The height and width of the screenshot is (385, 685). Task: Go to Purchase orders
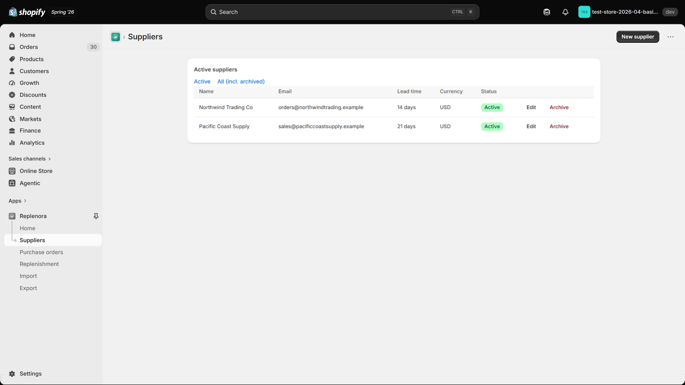pos(41,252)
